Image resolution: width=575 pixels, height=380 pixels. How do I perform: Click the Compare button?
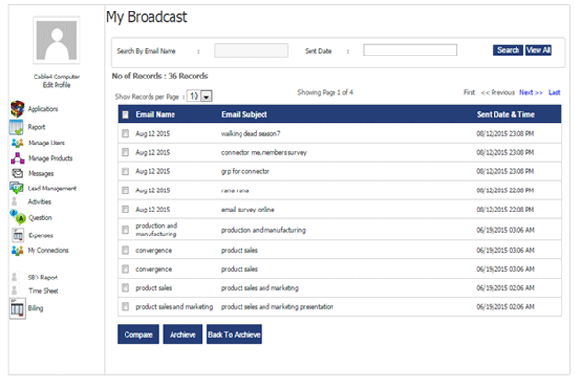coord(138,334)
